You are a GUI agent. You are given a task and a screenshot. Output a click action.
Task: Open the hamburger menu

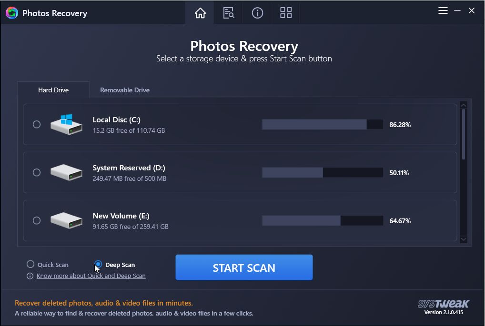pyautogui.click(x=443, y=11)
